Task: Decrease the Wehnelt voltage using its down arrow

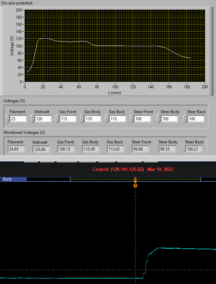Action: click(x=32, y=121)
